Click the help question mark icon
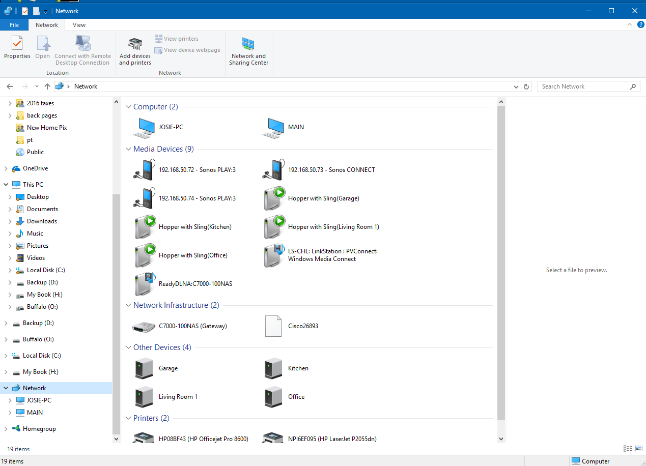The width and height of the screenshot is (646, 466). point(641,24)
